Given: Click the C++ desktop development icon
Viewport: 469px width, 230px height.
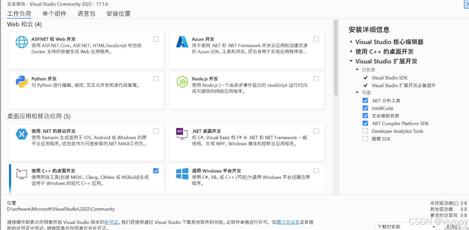Looking at the screenshot, I should pos(22,174).
